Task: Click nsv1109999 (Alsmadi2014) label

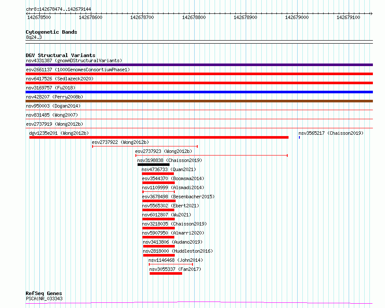Action: pos(173,187)
